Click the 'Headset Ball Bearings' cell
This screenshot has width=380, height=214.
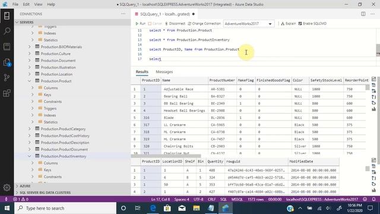pos(185,111)
